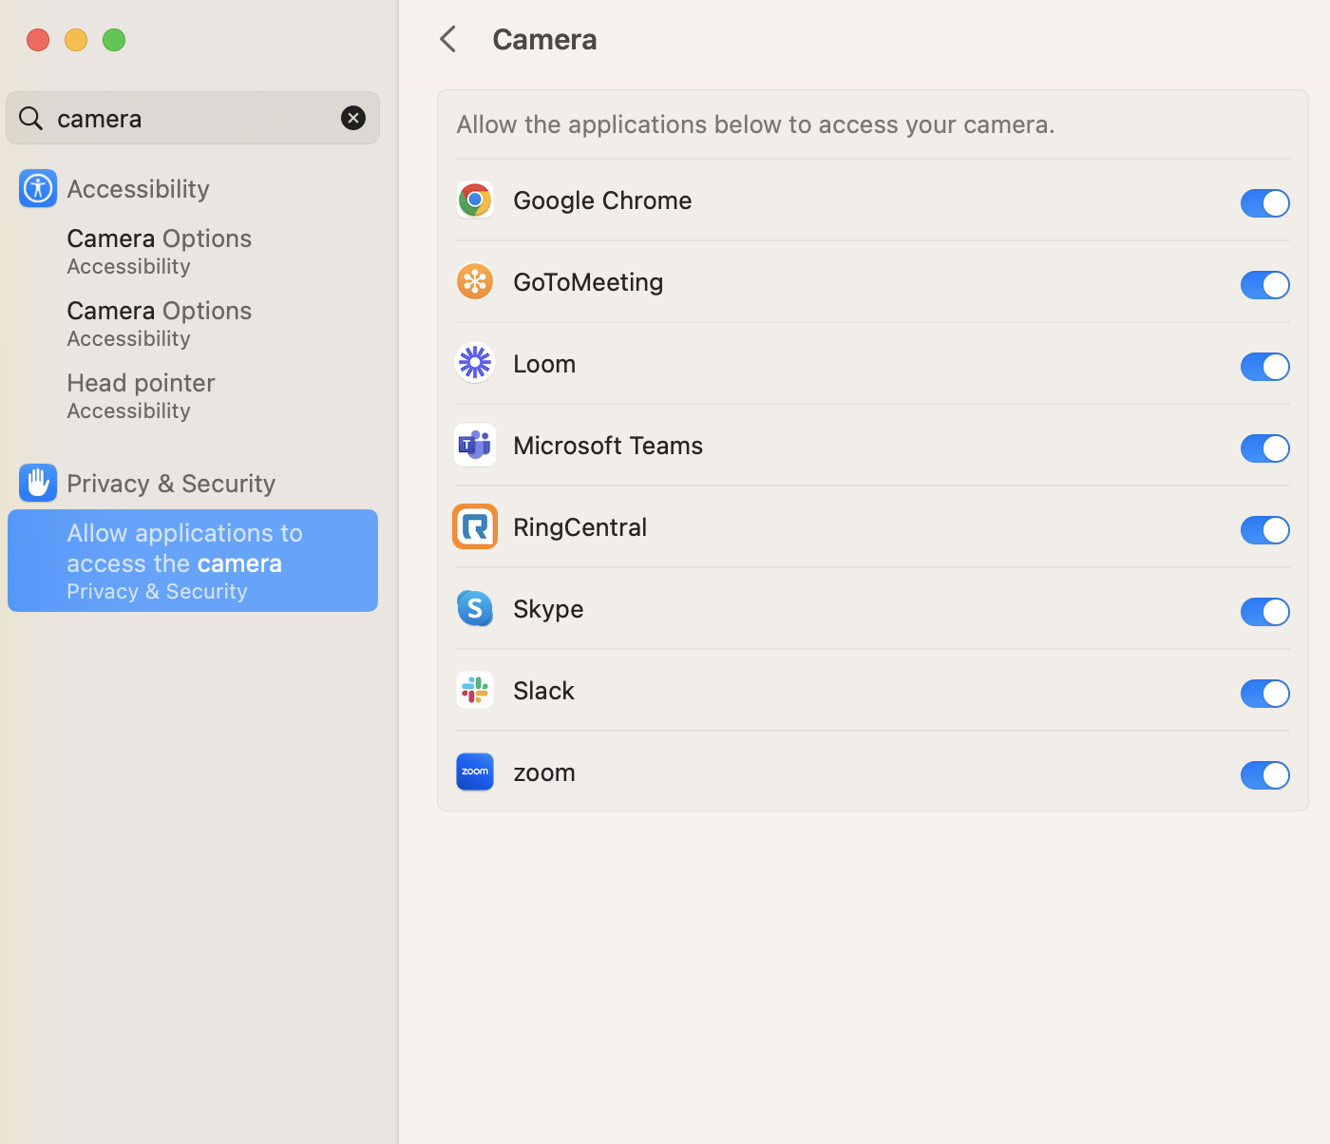Click the Google Chrome app icon
Image resolution: width=1330 pixels, height=1144 pixels.
tap(475, 200)
